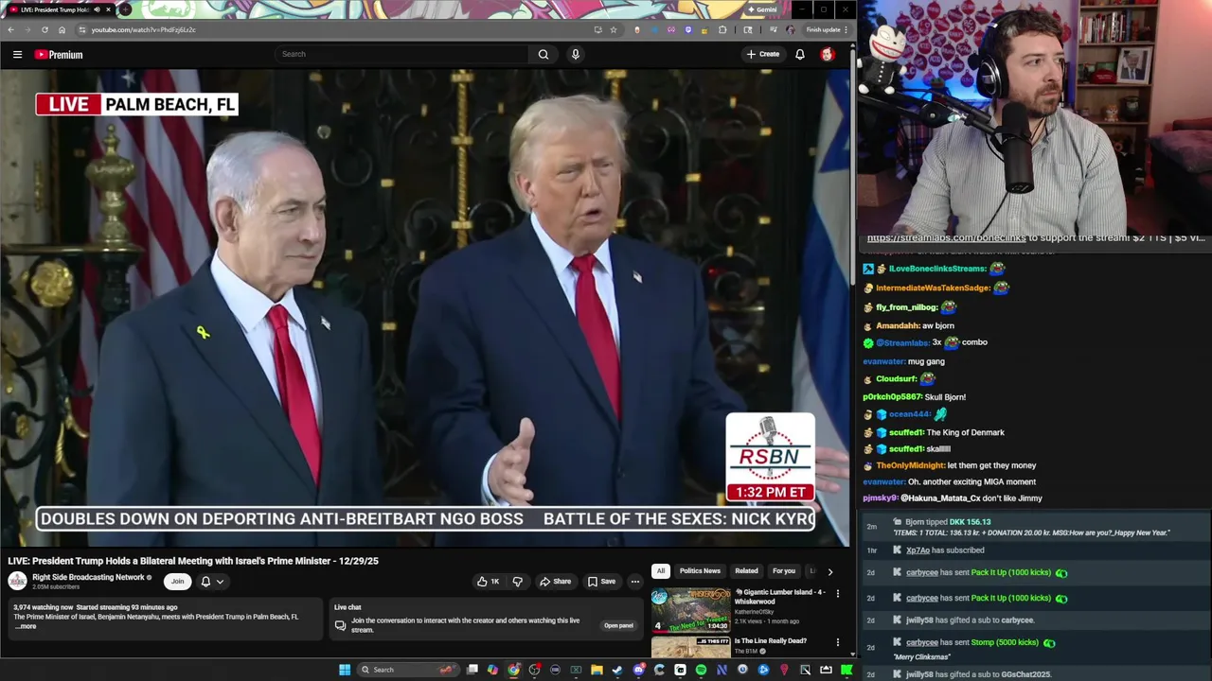Open Spotify from the taskbar
Image resolution: width=1212 pixels, height=681 pixels.
pyautogui.click(x=701, y=670)
